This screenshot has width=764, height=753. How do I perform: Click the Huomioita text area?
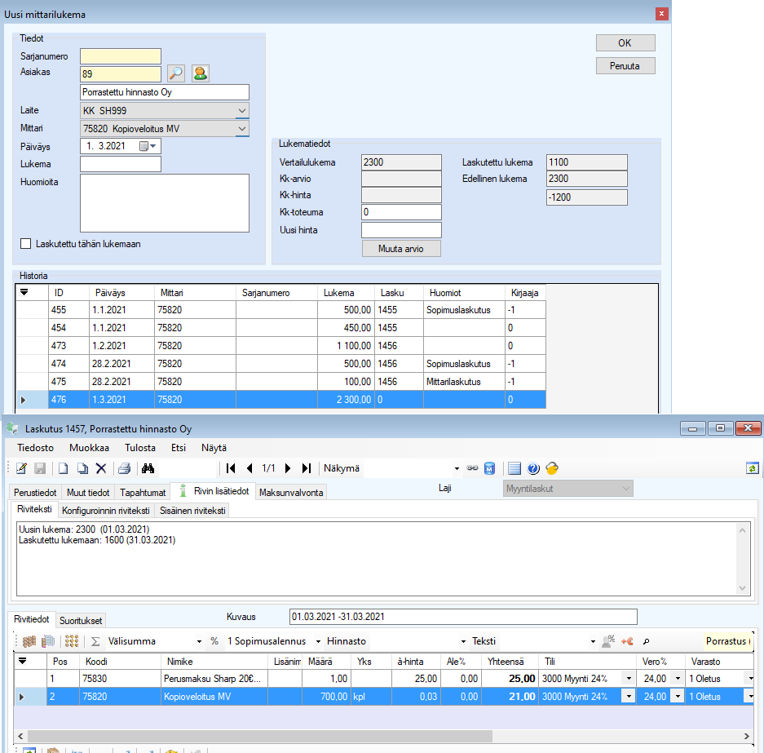[x=165, y=203]
